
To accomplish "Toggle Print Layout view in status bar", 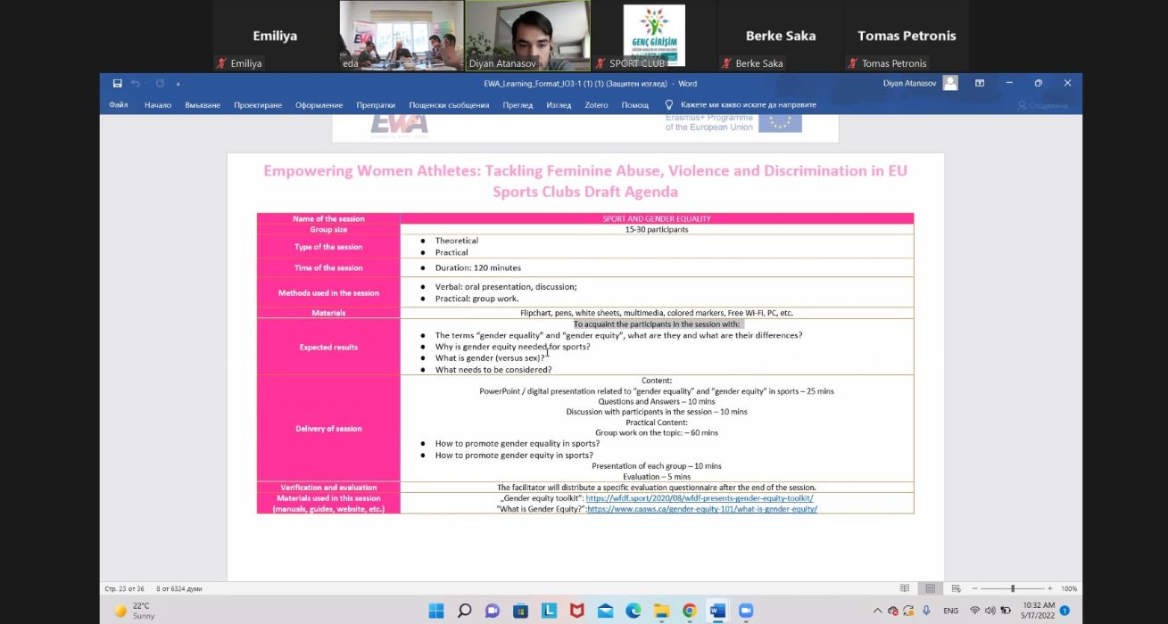I will click(x=930, y=588).
